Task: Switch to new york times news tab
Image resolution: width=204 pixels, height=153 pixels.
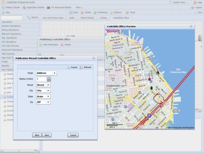Action: 53,18
